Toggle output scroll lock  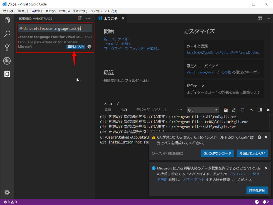click(x=234, y=110)
